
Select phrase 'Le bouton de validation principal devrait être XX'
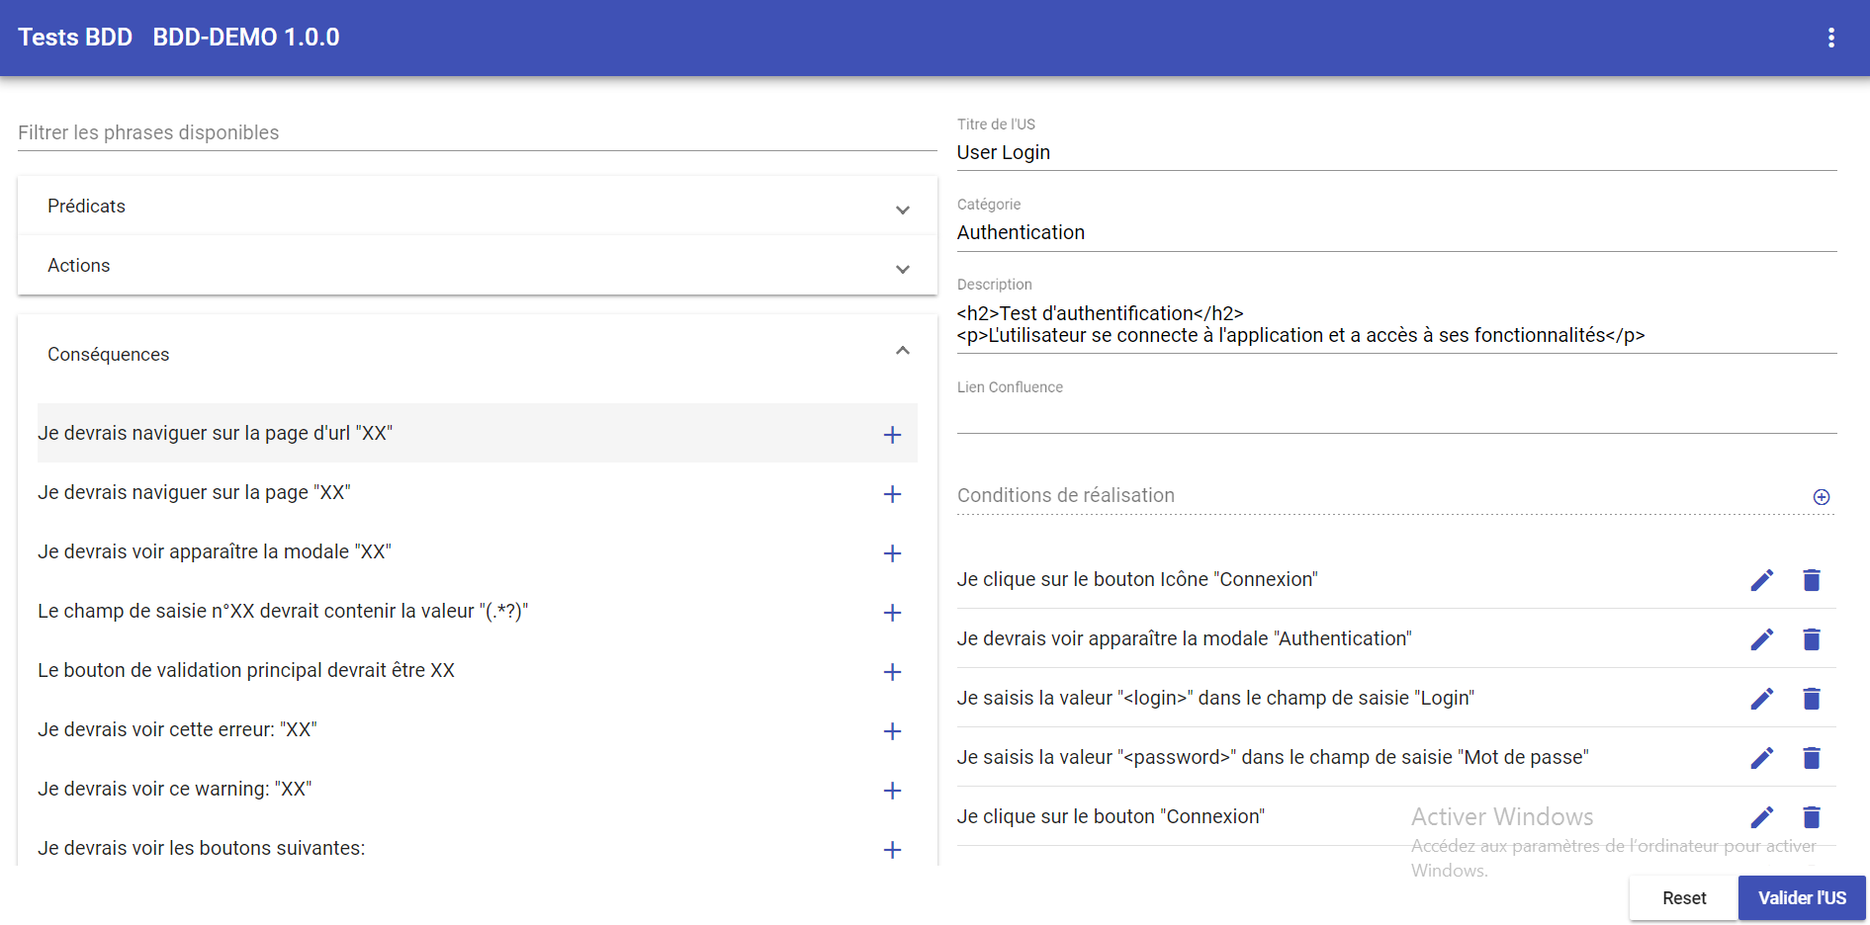(246, 670)
